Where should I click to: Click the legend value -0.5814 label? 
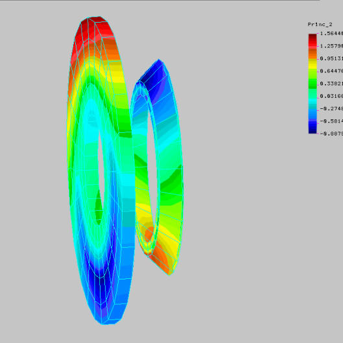331,121
